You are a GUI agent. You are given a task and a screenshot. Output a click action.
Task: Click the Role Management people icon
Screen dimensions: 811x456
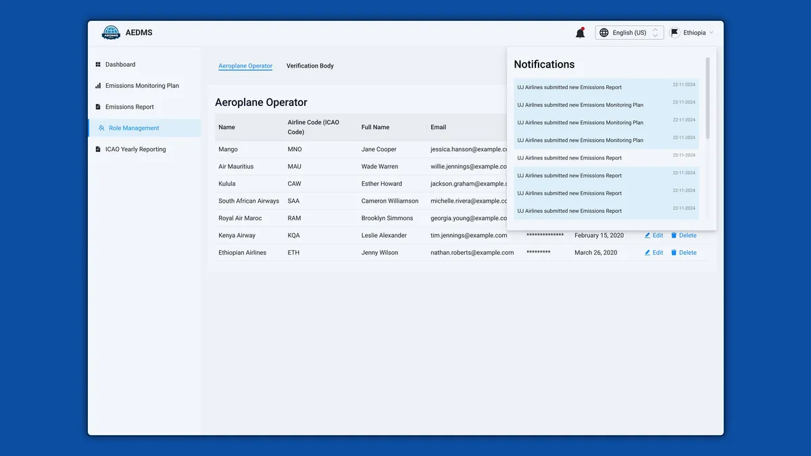tap(101, 128)
